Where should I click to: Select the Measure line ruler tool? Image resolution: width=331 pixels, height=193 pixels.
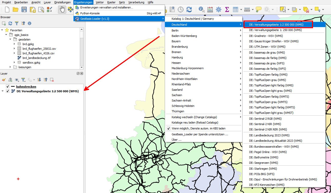click(247, 9)
